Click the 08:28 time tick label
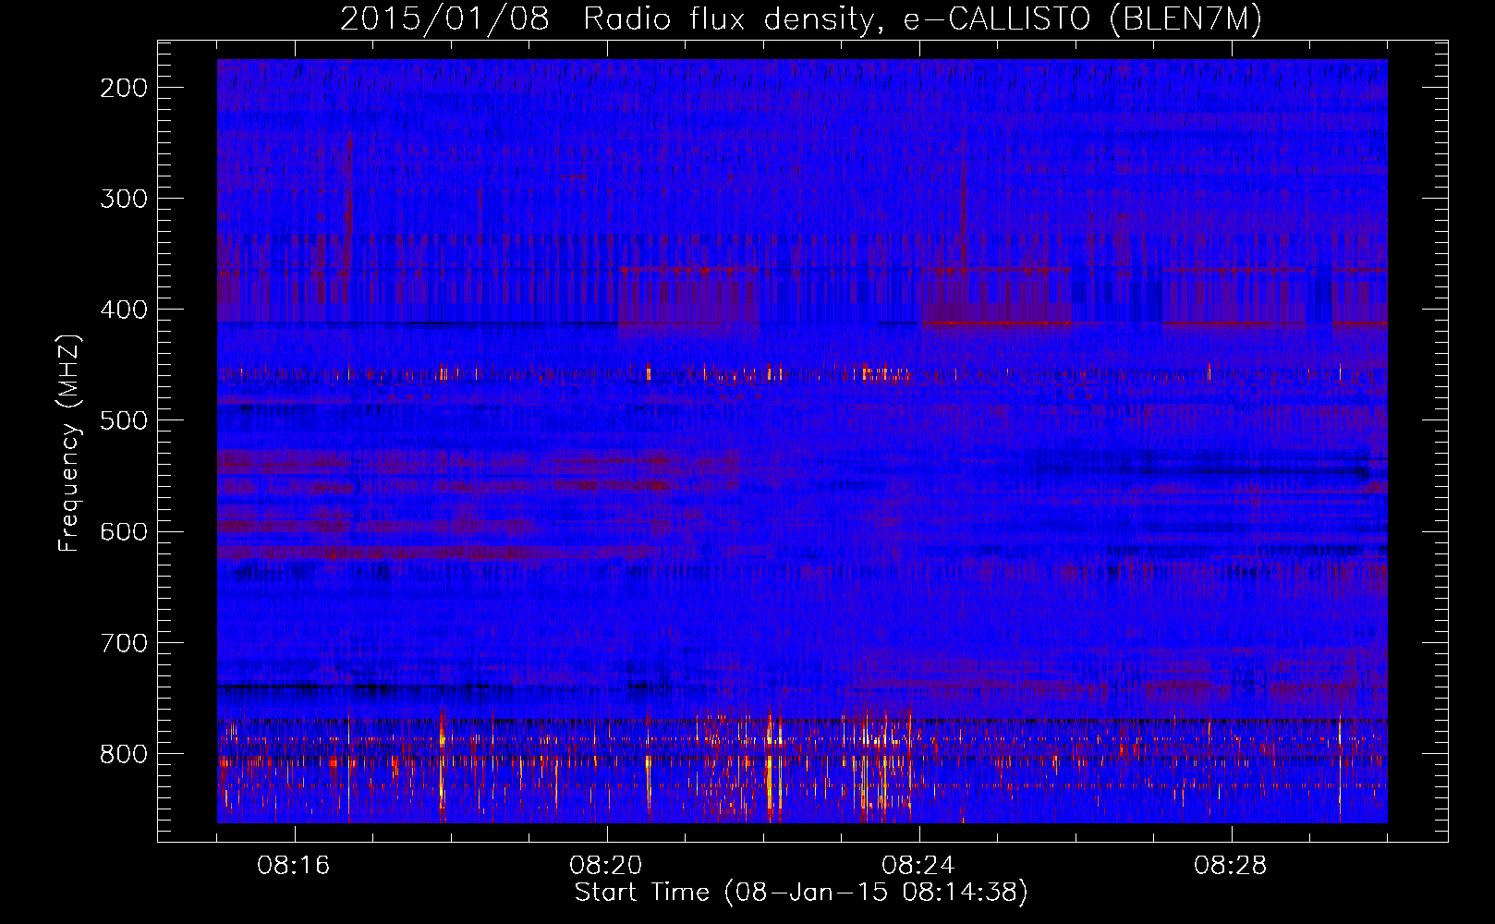Screen dimensions: 1495x924 coord(1231,866)
